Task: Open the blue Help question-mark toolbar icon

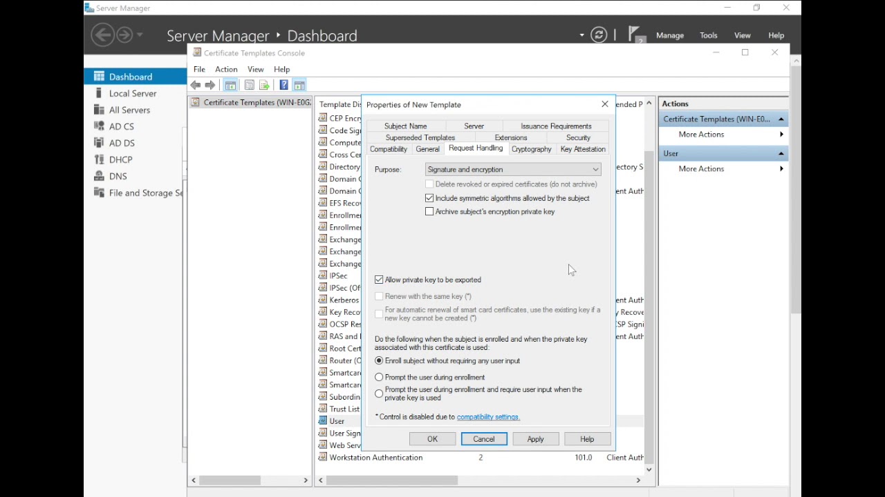Action: coord(283,85)
